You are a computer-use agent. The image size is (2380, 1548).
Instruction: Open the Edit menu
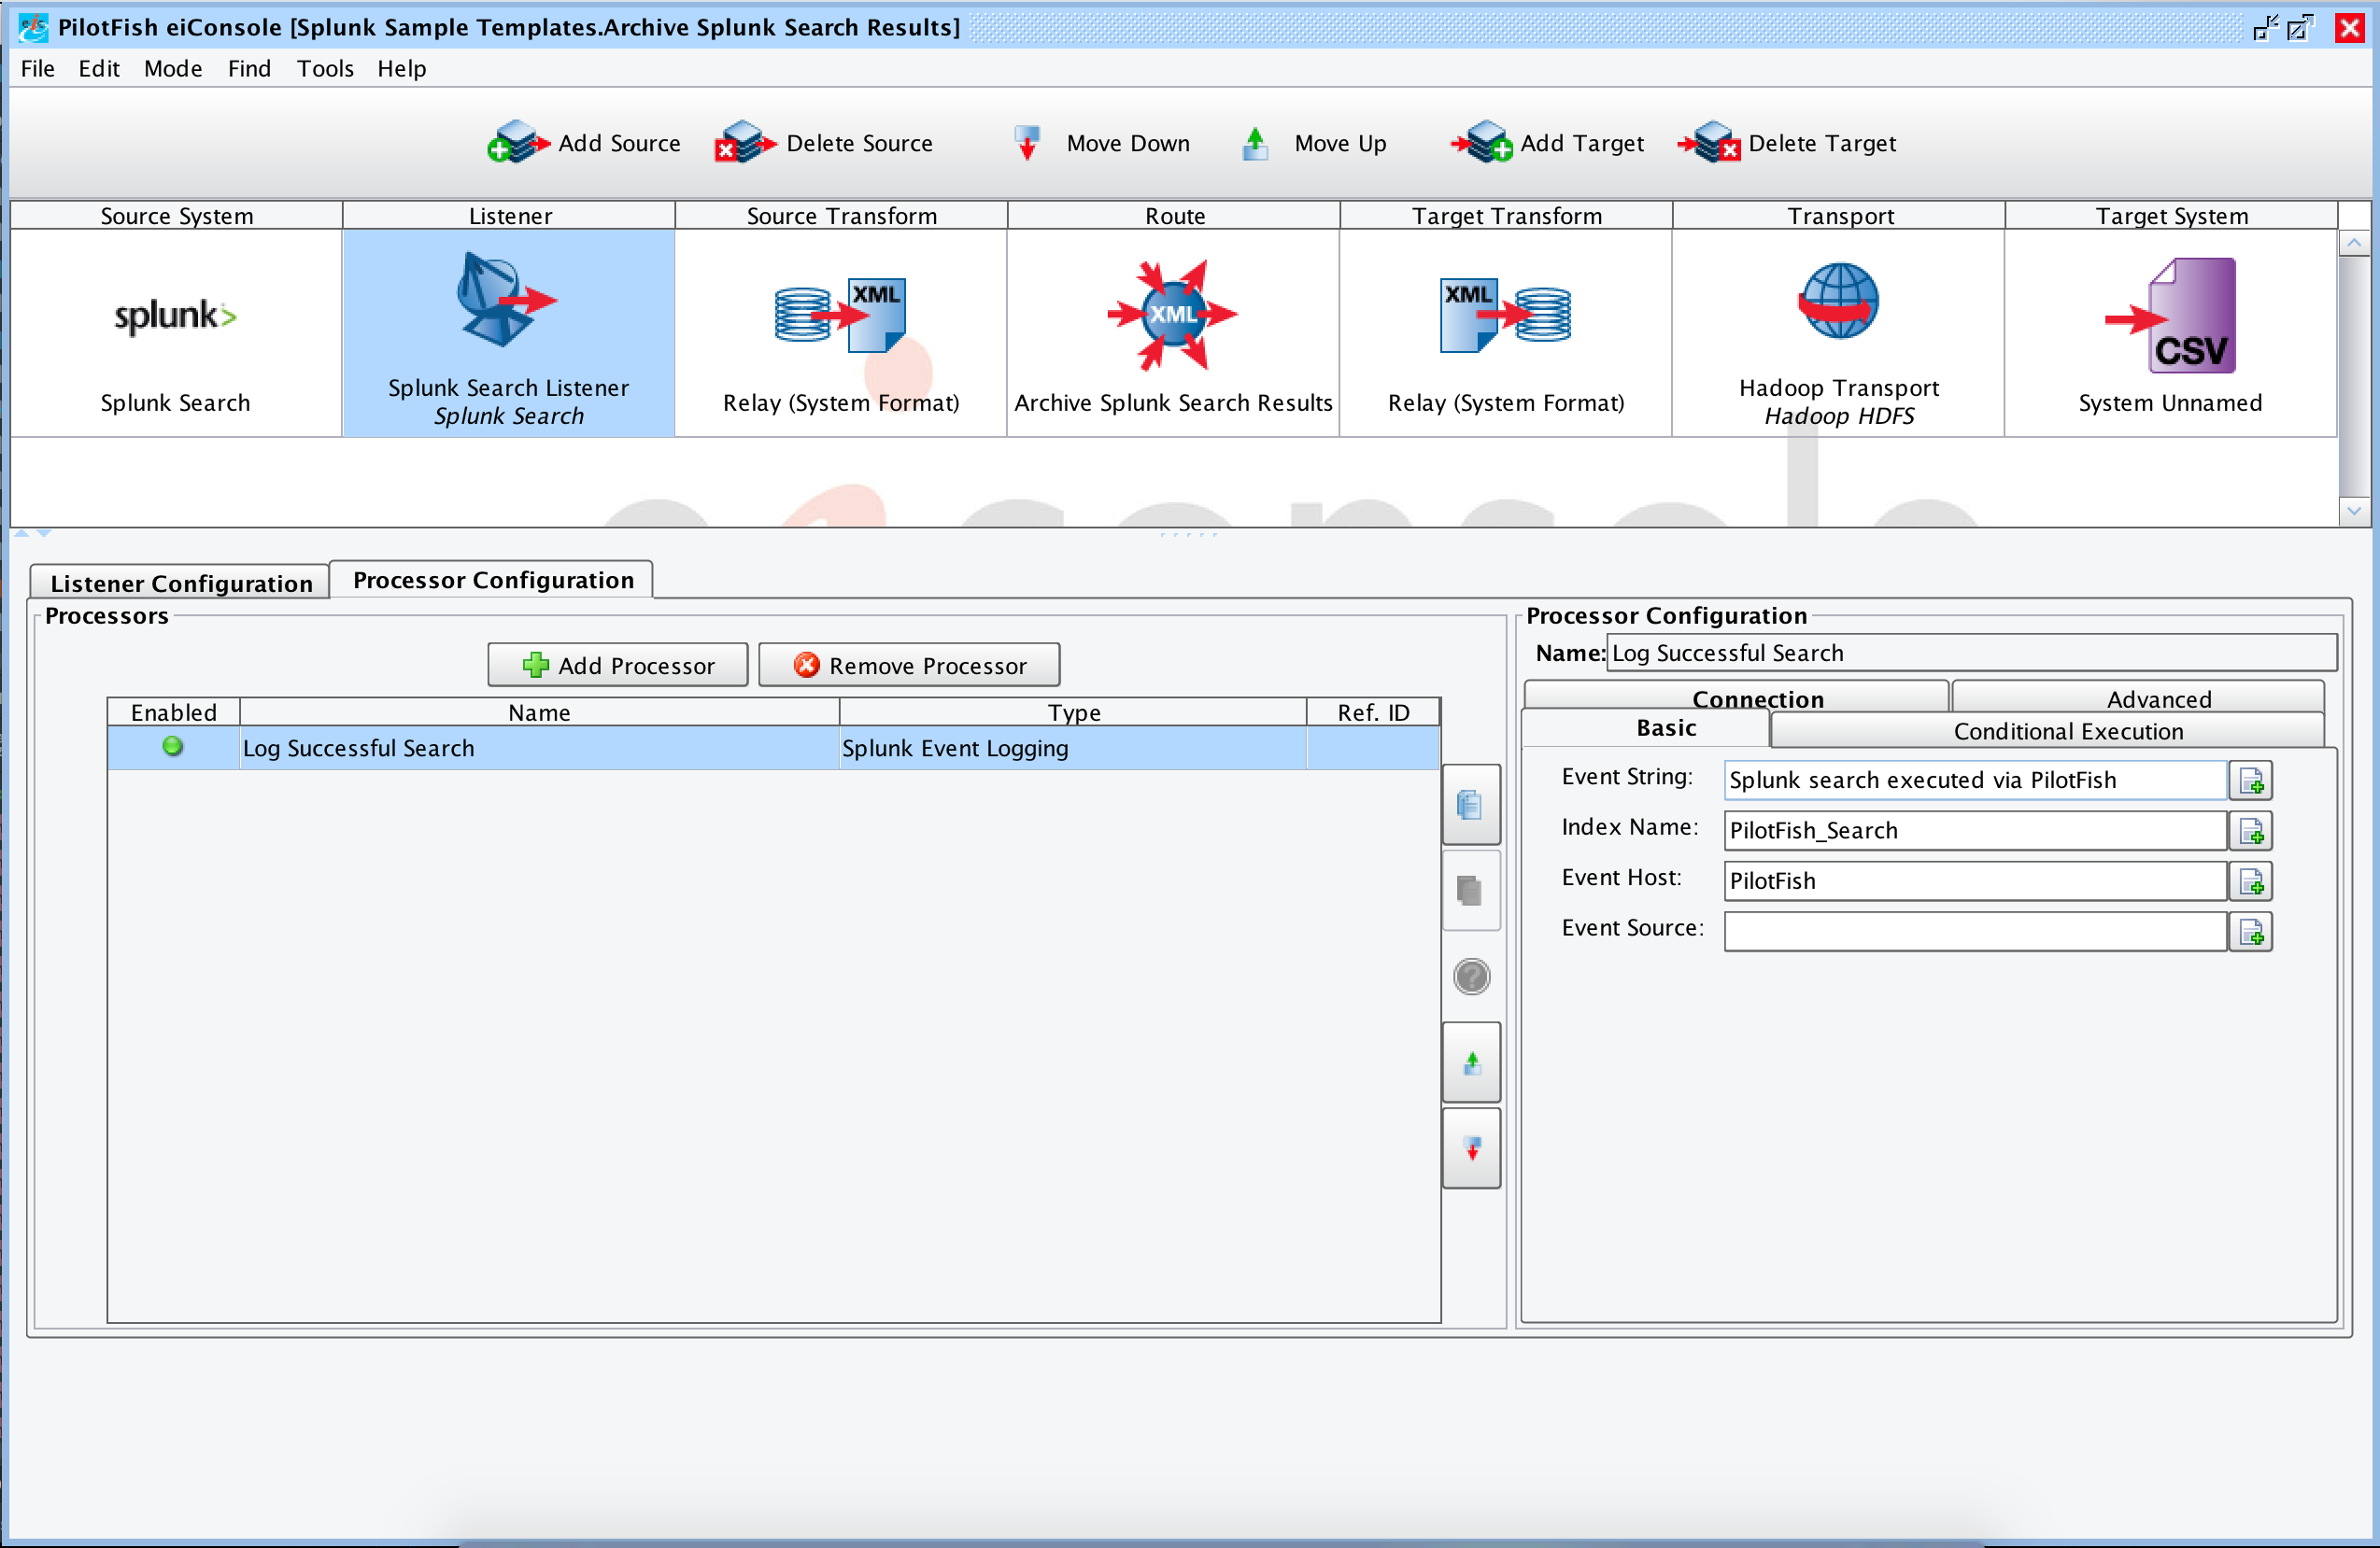click(x=99, y=68)
